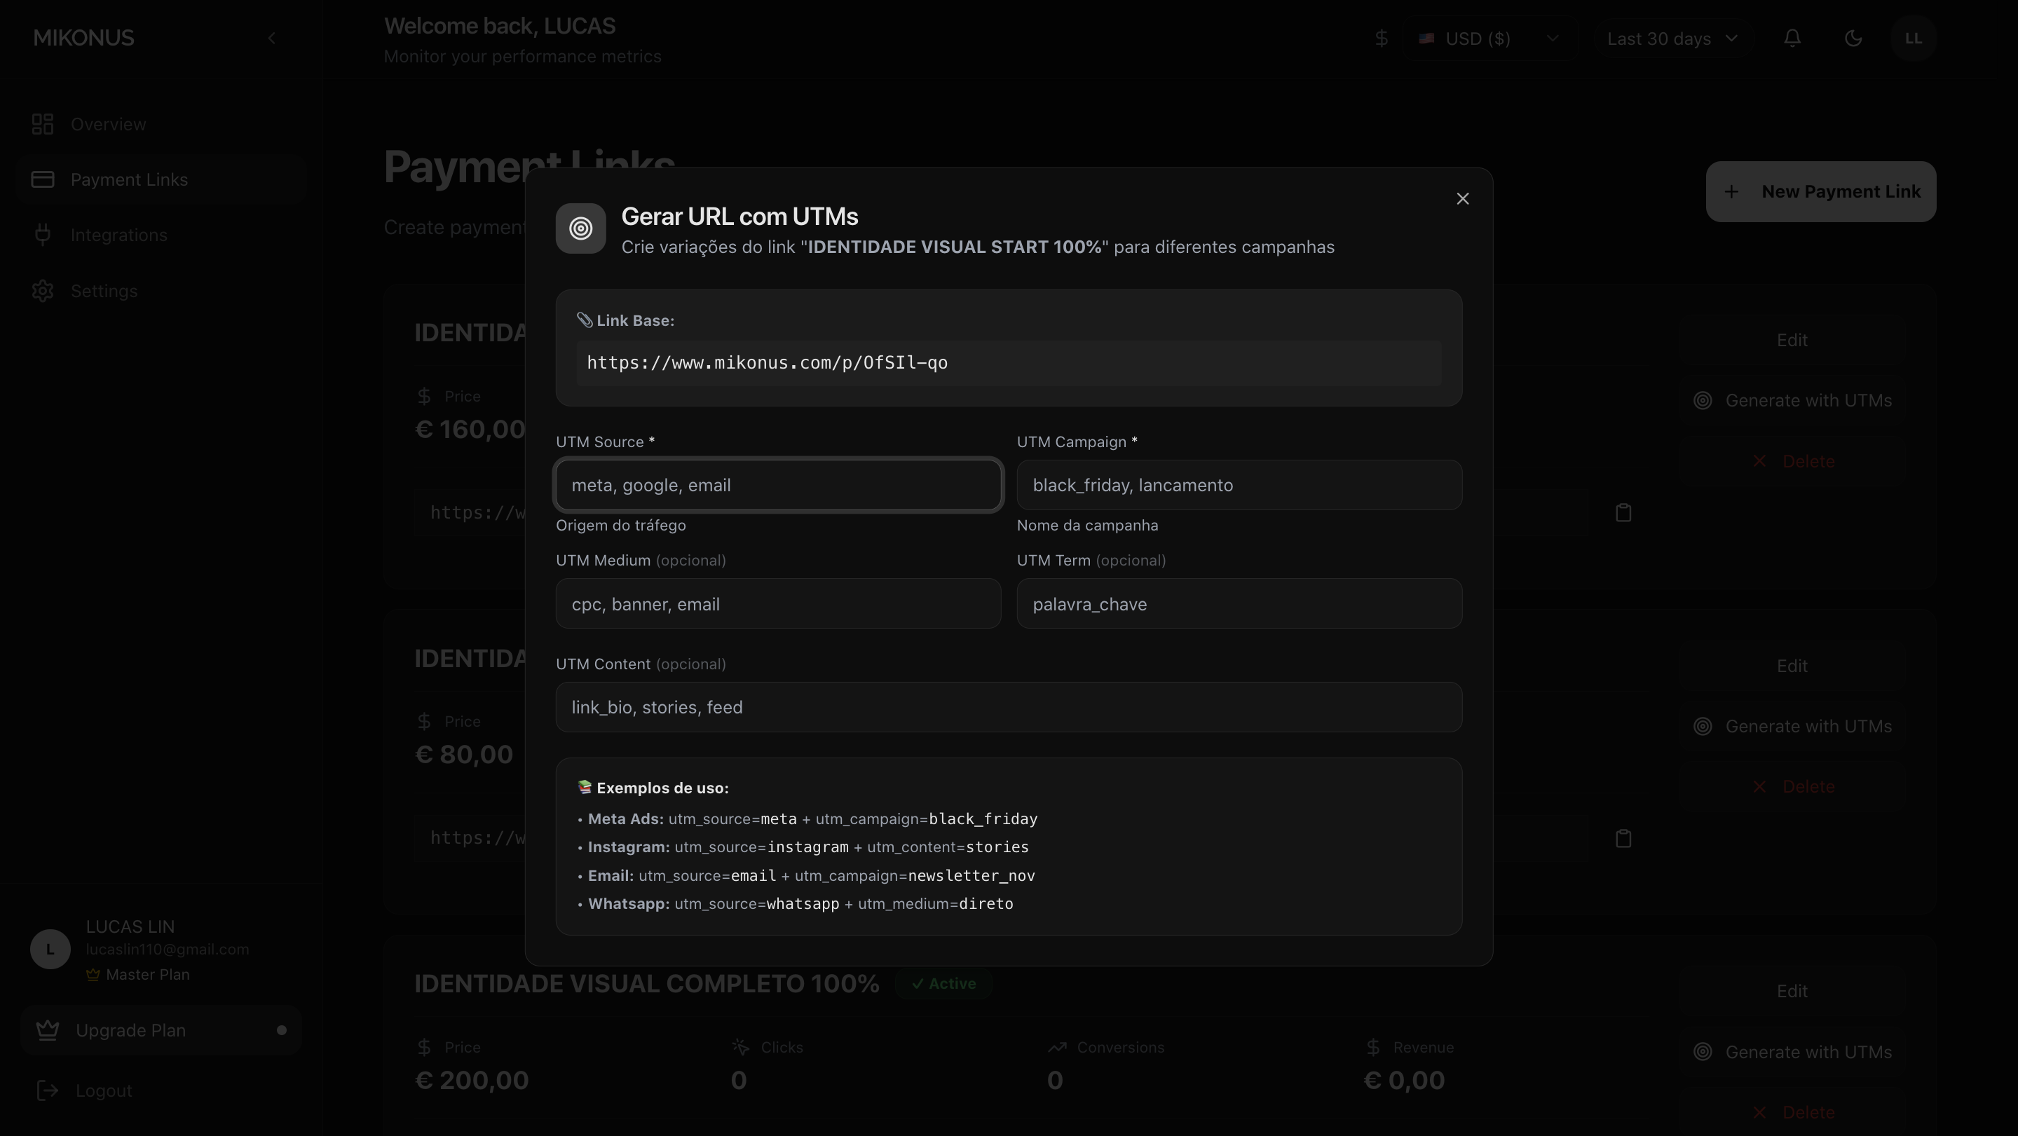The width and height of the screenshot is (2018, 1136).
Task: Go to Overview in the sidebar
Action: 108,125
